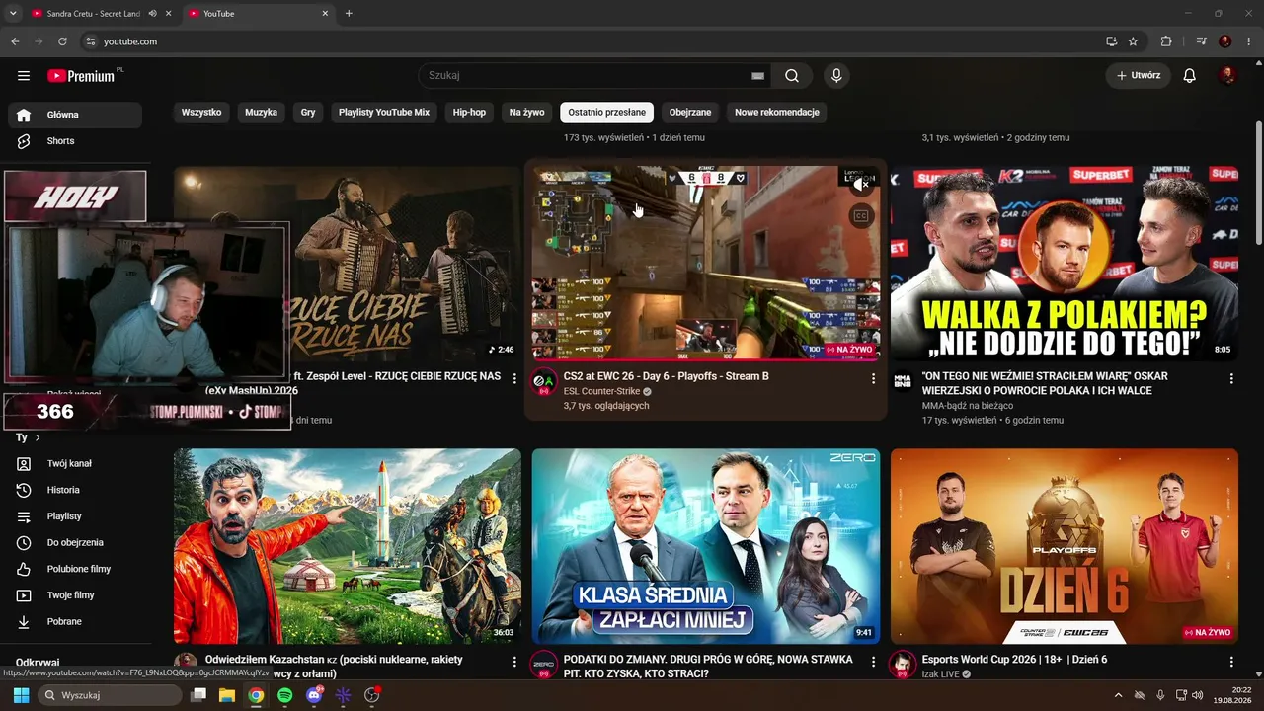
Task: Open options for PODATKI DO ZMIANY video
Action: 873,662
